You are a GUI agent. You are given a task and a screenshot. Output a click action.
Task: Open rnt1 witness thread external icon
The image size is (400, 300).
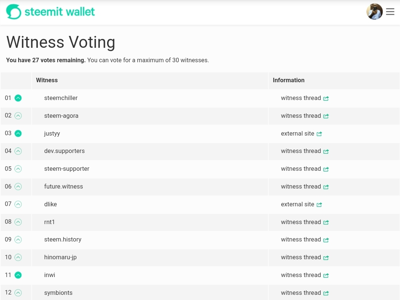326,223
